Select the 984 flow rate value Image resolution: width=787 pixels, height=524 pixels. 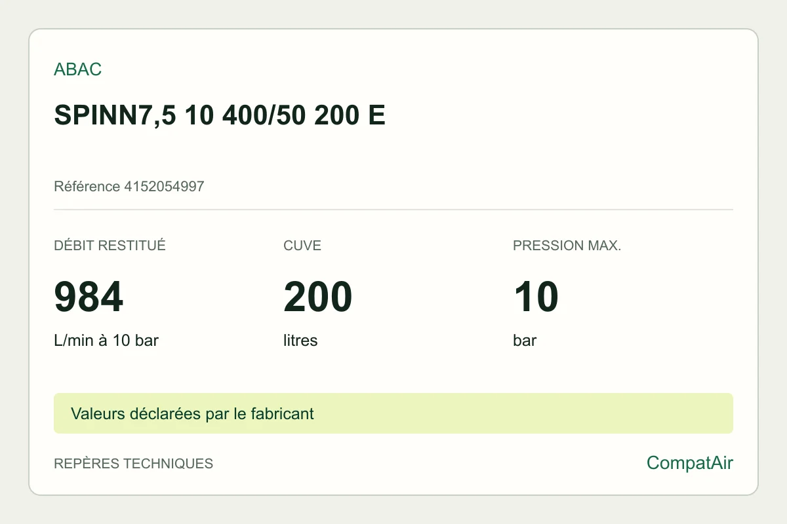pos(89,297)
